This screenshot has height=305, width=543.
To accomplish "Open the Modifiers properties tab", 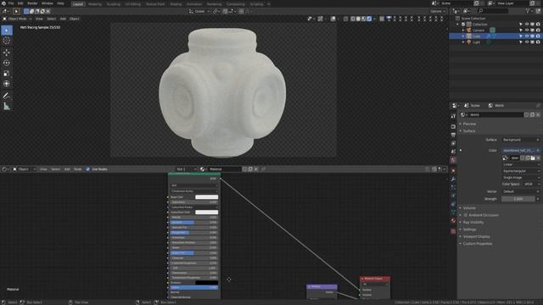I will pyautogui.click(x=453, y=179).
